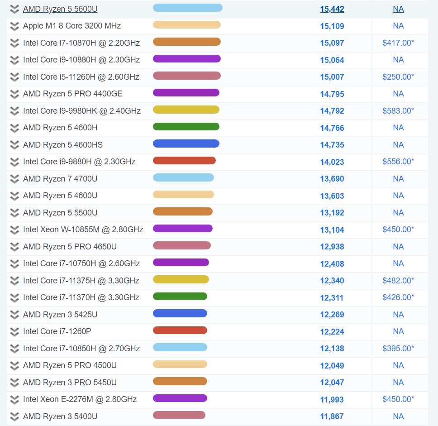Expand Intel Core i9-9880H row chevron
The image size is (438, 426).
[14, 162]
